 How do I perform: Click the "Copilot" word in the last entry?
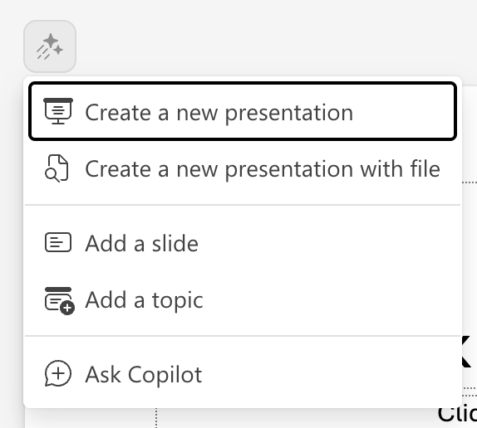[165, 376]
